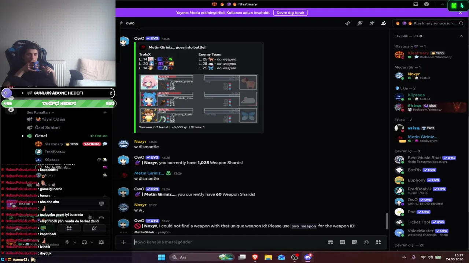Disconnect from the voice call
Viewport: 469px width, 263px height.
[x=101, y=218]
